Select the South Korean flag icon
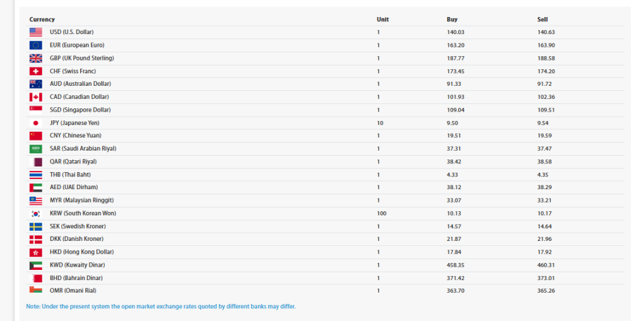 [x=35, y=213]
